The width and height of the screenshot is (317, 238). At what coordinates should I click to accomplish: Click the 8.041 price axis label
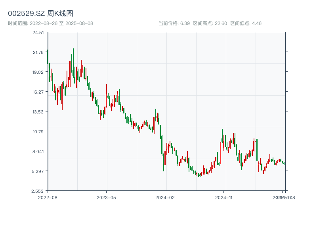click(38, 152)
